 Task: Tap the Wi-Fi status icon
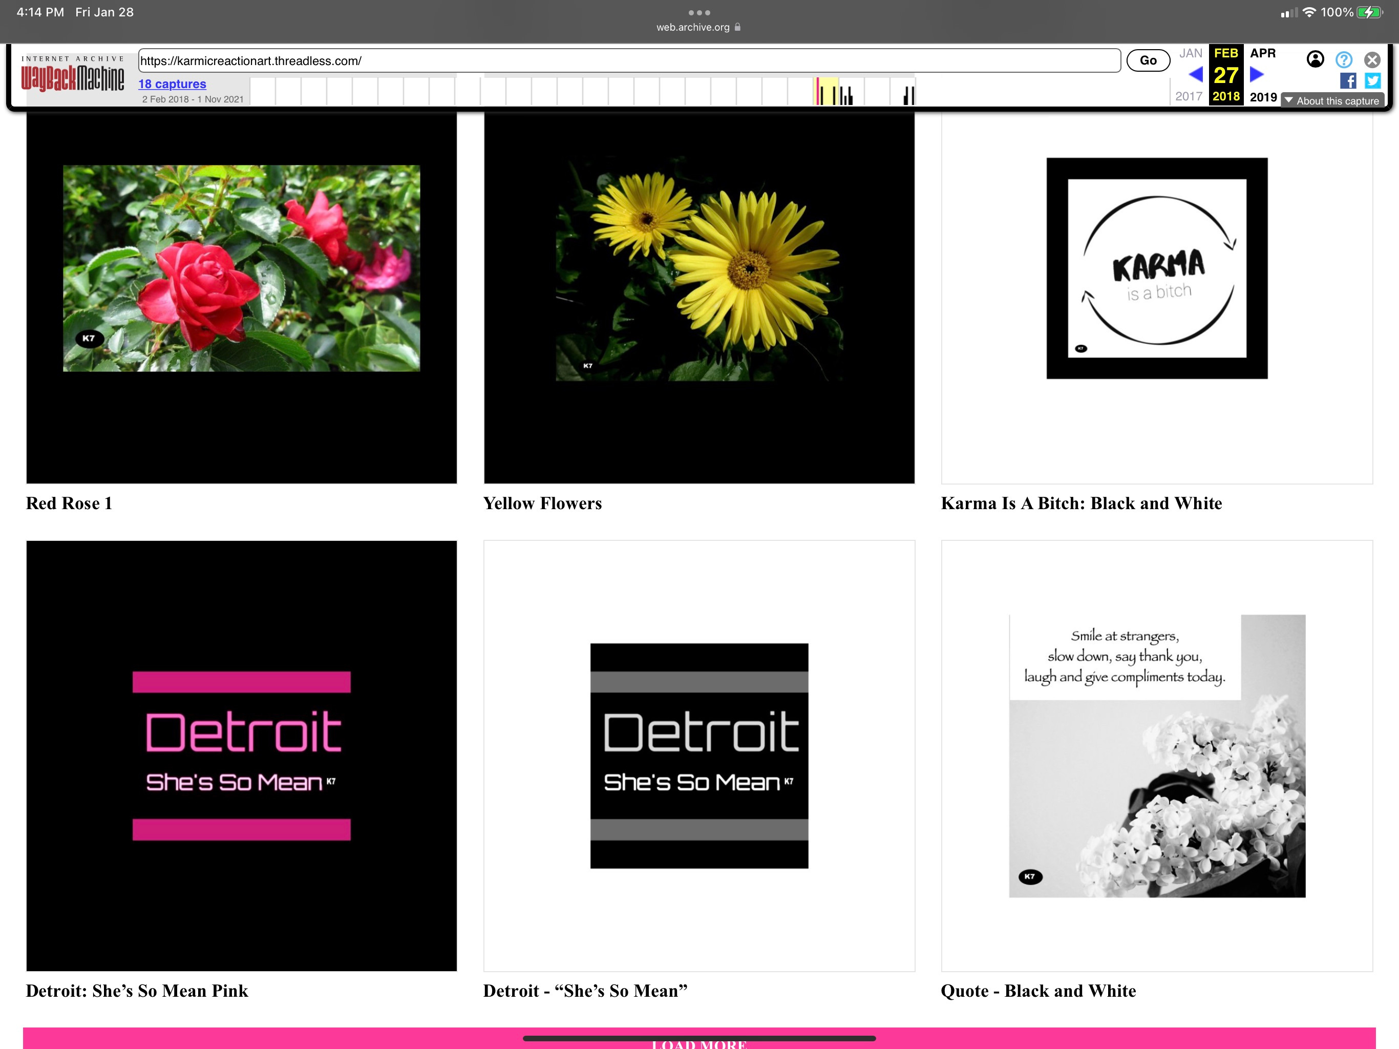(1308, 13)
